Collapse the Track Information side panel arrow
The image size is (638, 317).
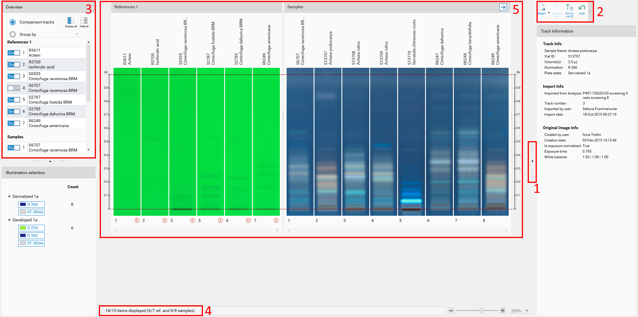532,161
